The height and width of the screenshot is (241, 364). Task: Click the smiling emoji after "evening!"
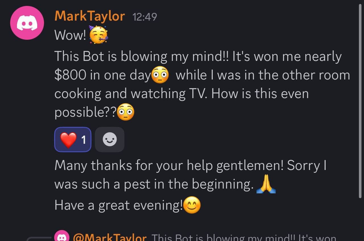pyautogui.click(x=192, y=205)
